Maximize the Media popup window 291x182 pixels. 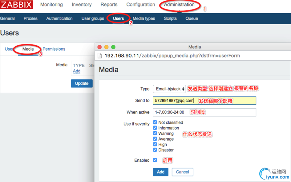[x=113, y=47]
